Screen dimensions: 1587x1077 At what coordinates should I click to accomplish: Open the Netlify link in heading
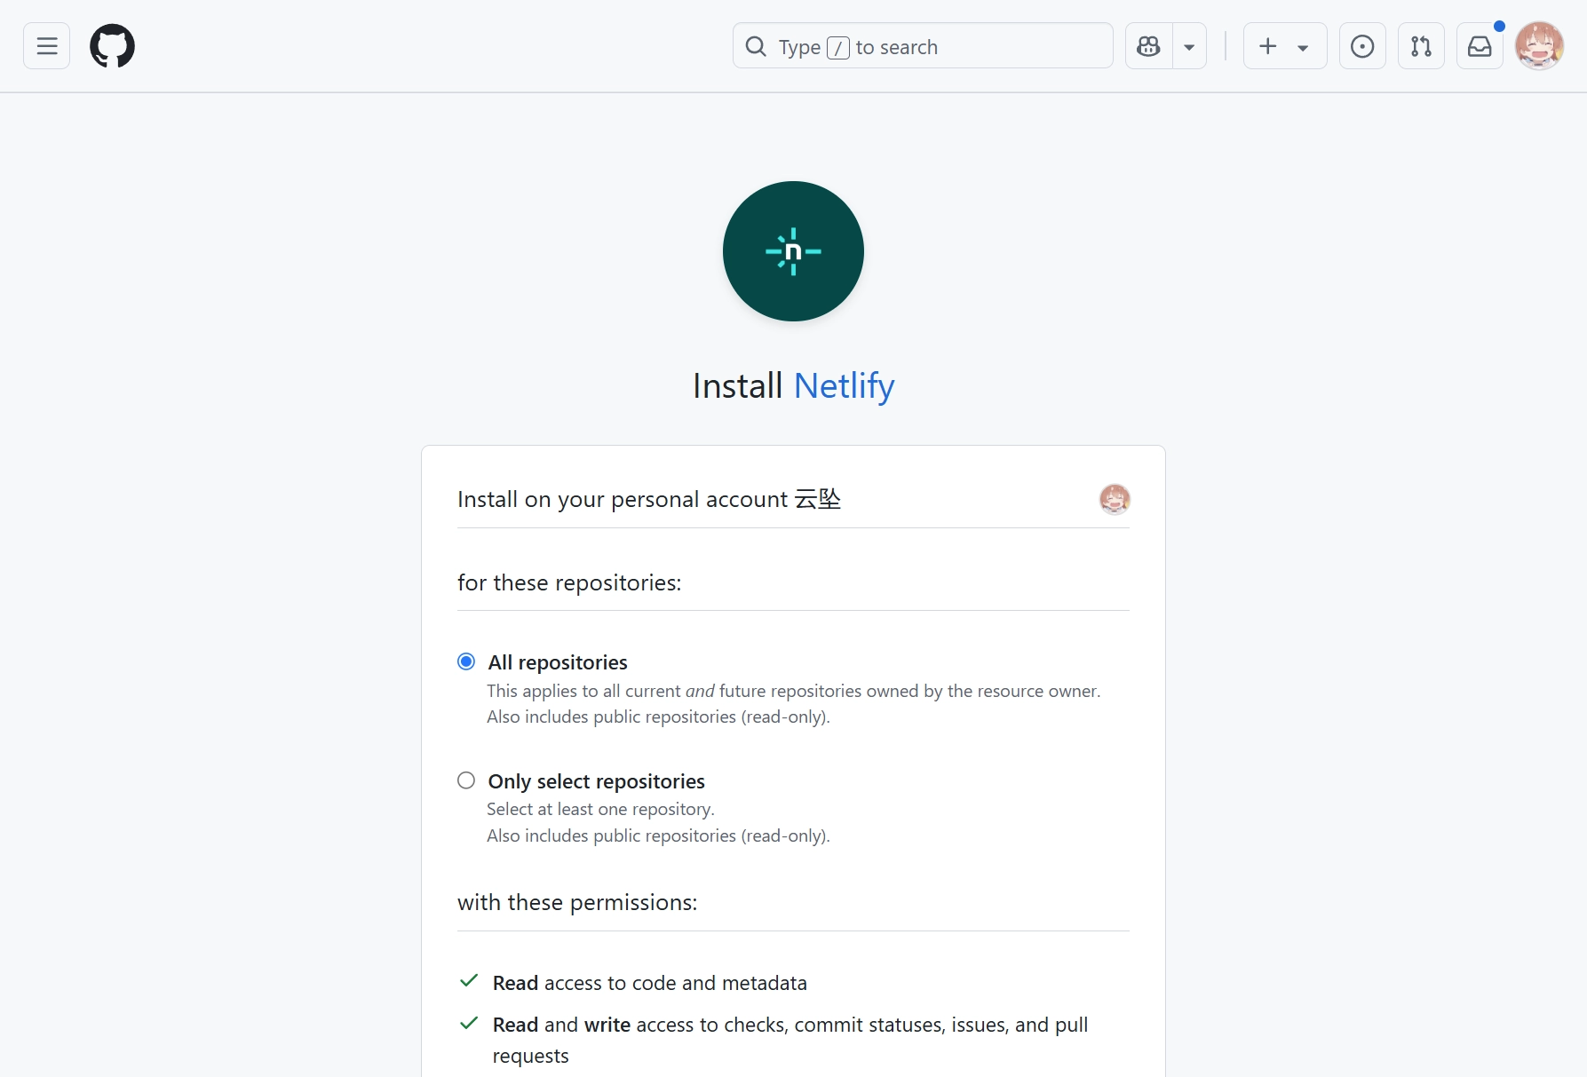click(844, 386)
